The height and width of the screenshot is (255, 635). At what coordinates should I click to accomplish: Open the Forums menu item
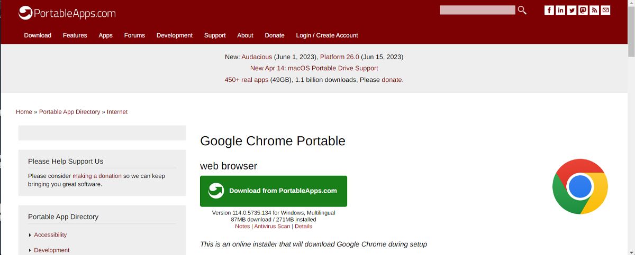coord(134,35)
